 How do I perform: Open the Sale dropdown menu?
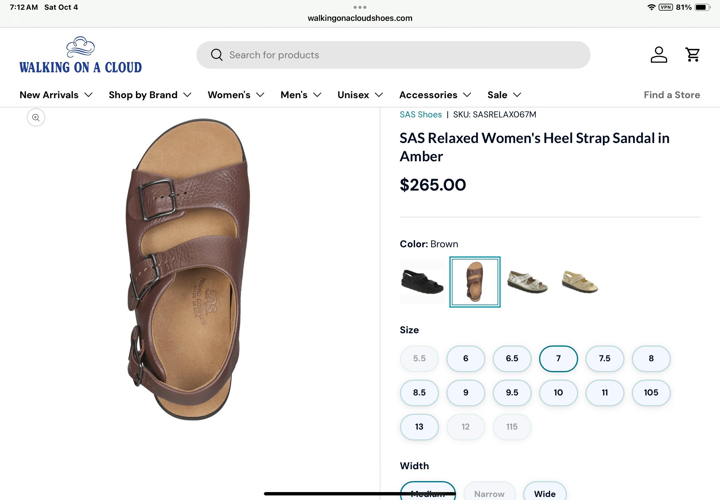504,95
